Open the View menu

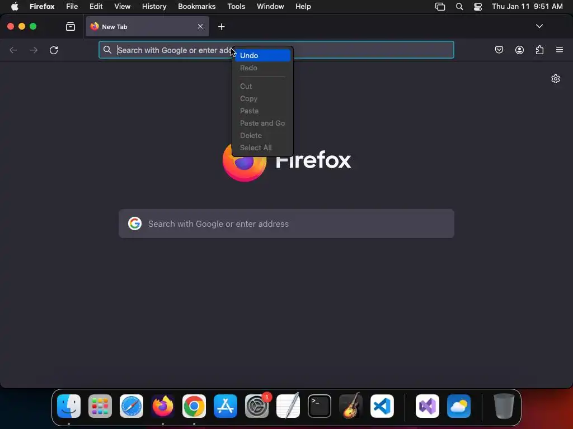coord(122,6)
